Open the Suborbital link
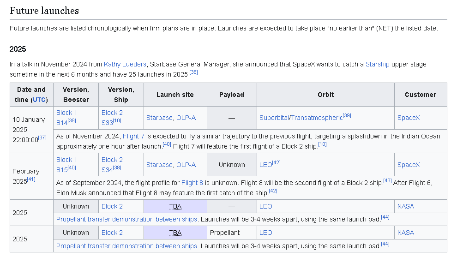 click(x=274, y=118)
